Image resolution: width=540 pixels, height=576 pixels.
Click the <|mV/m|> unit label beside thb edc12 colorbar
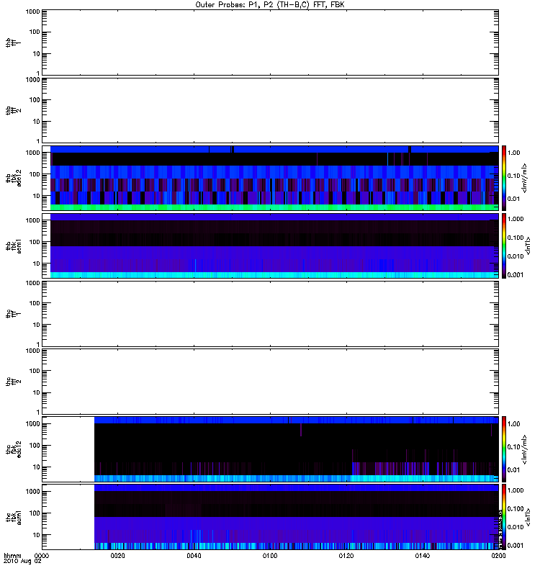pyautogui.click(x=525, y=178)
